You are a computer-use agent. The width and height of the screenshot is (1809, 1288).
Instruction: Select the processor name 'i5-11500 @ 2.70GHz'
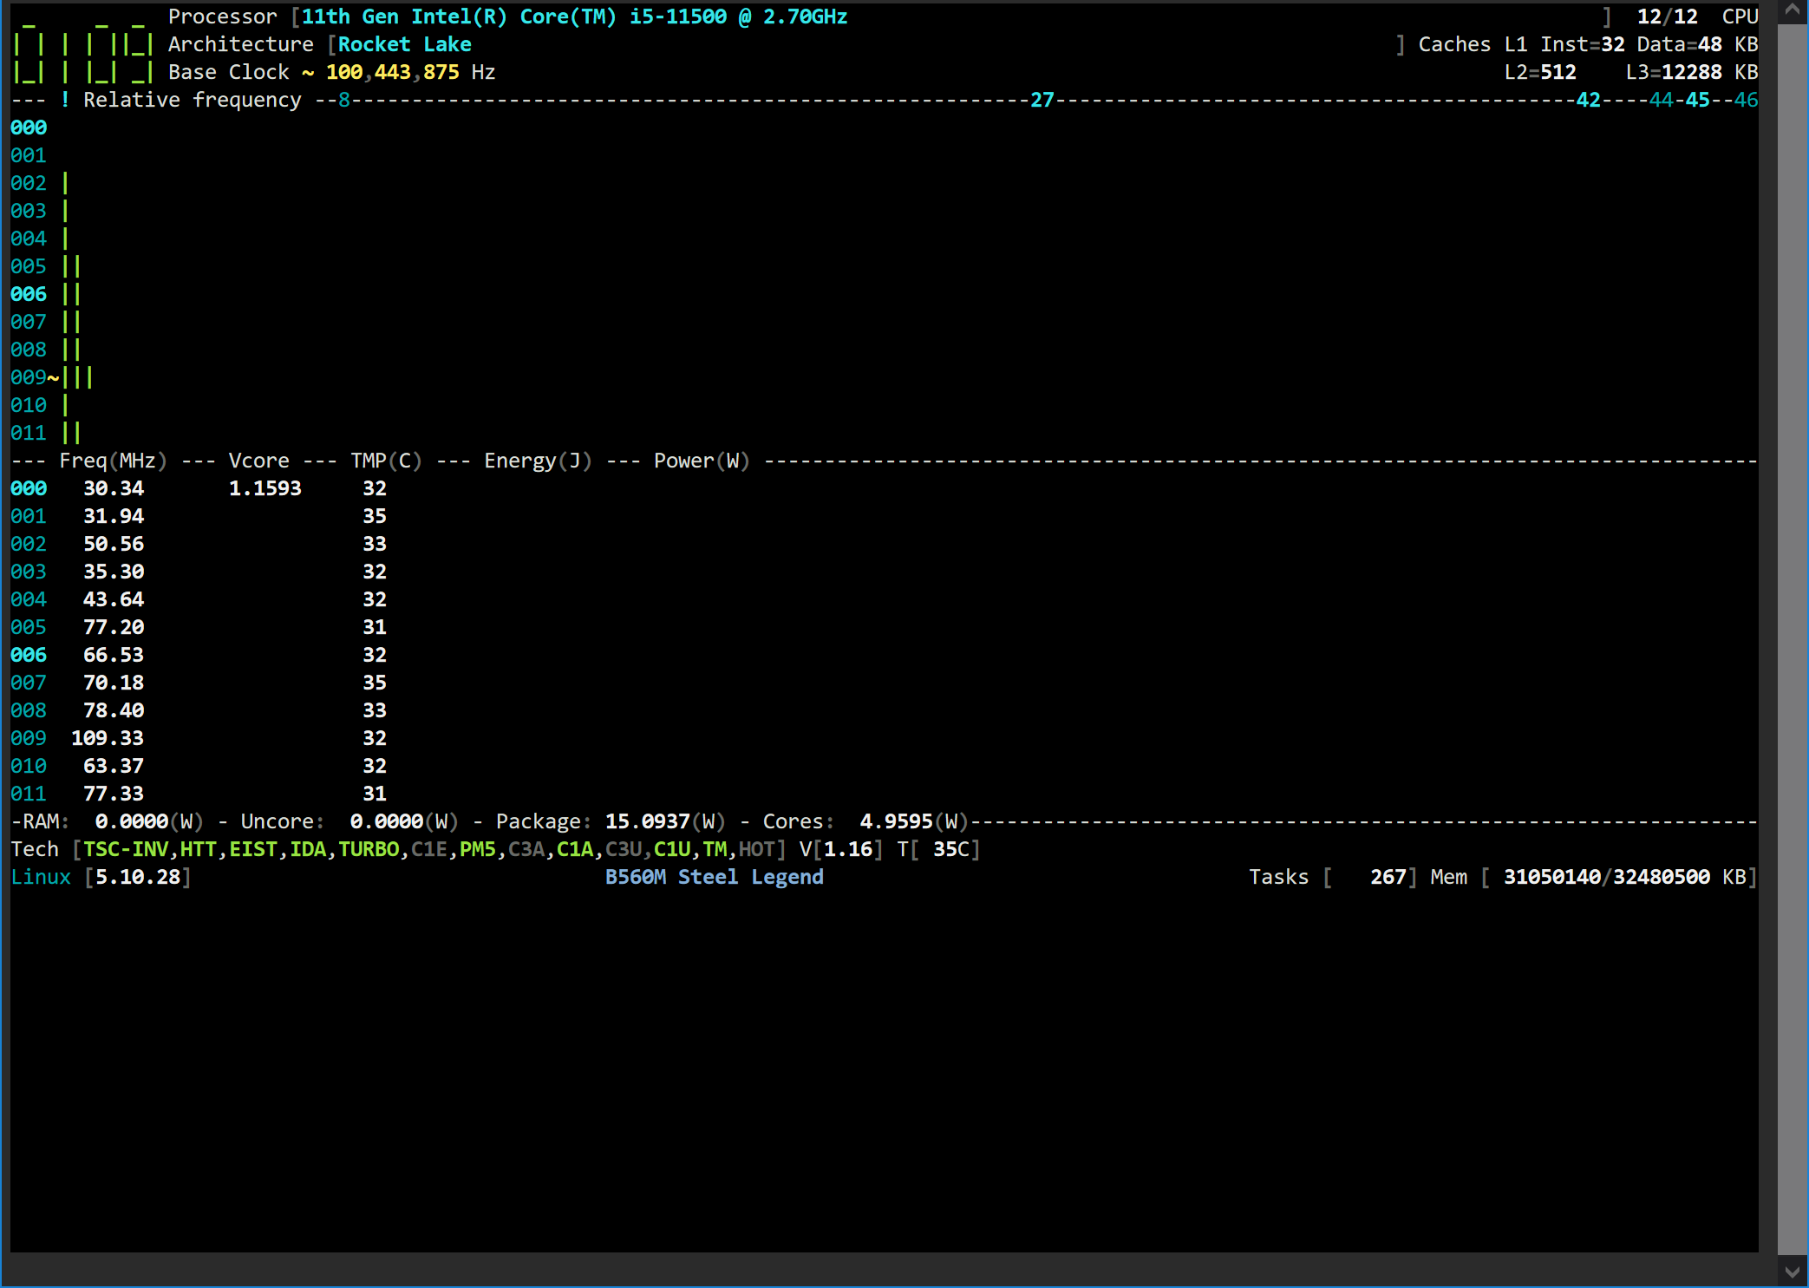pos(738,16)
